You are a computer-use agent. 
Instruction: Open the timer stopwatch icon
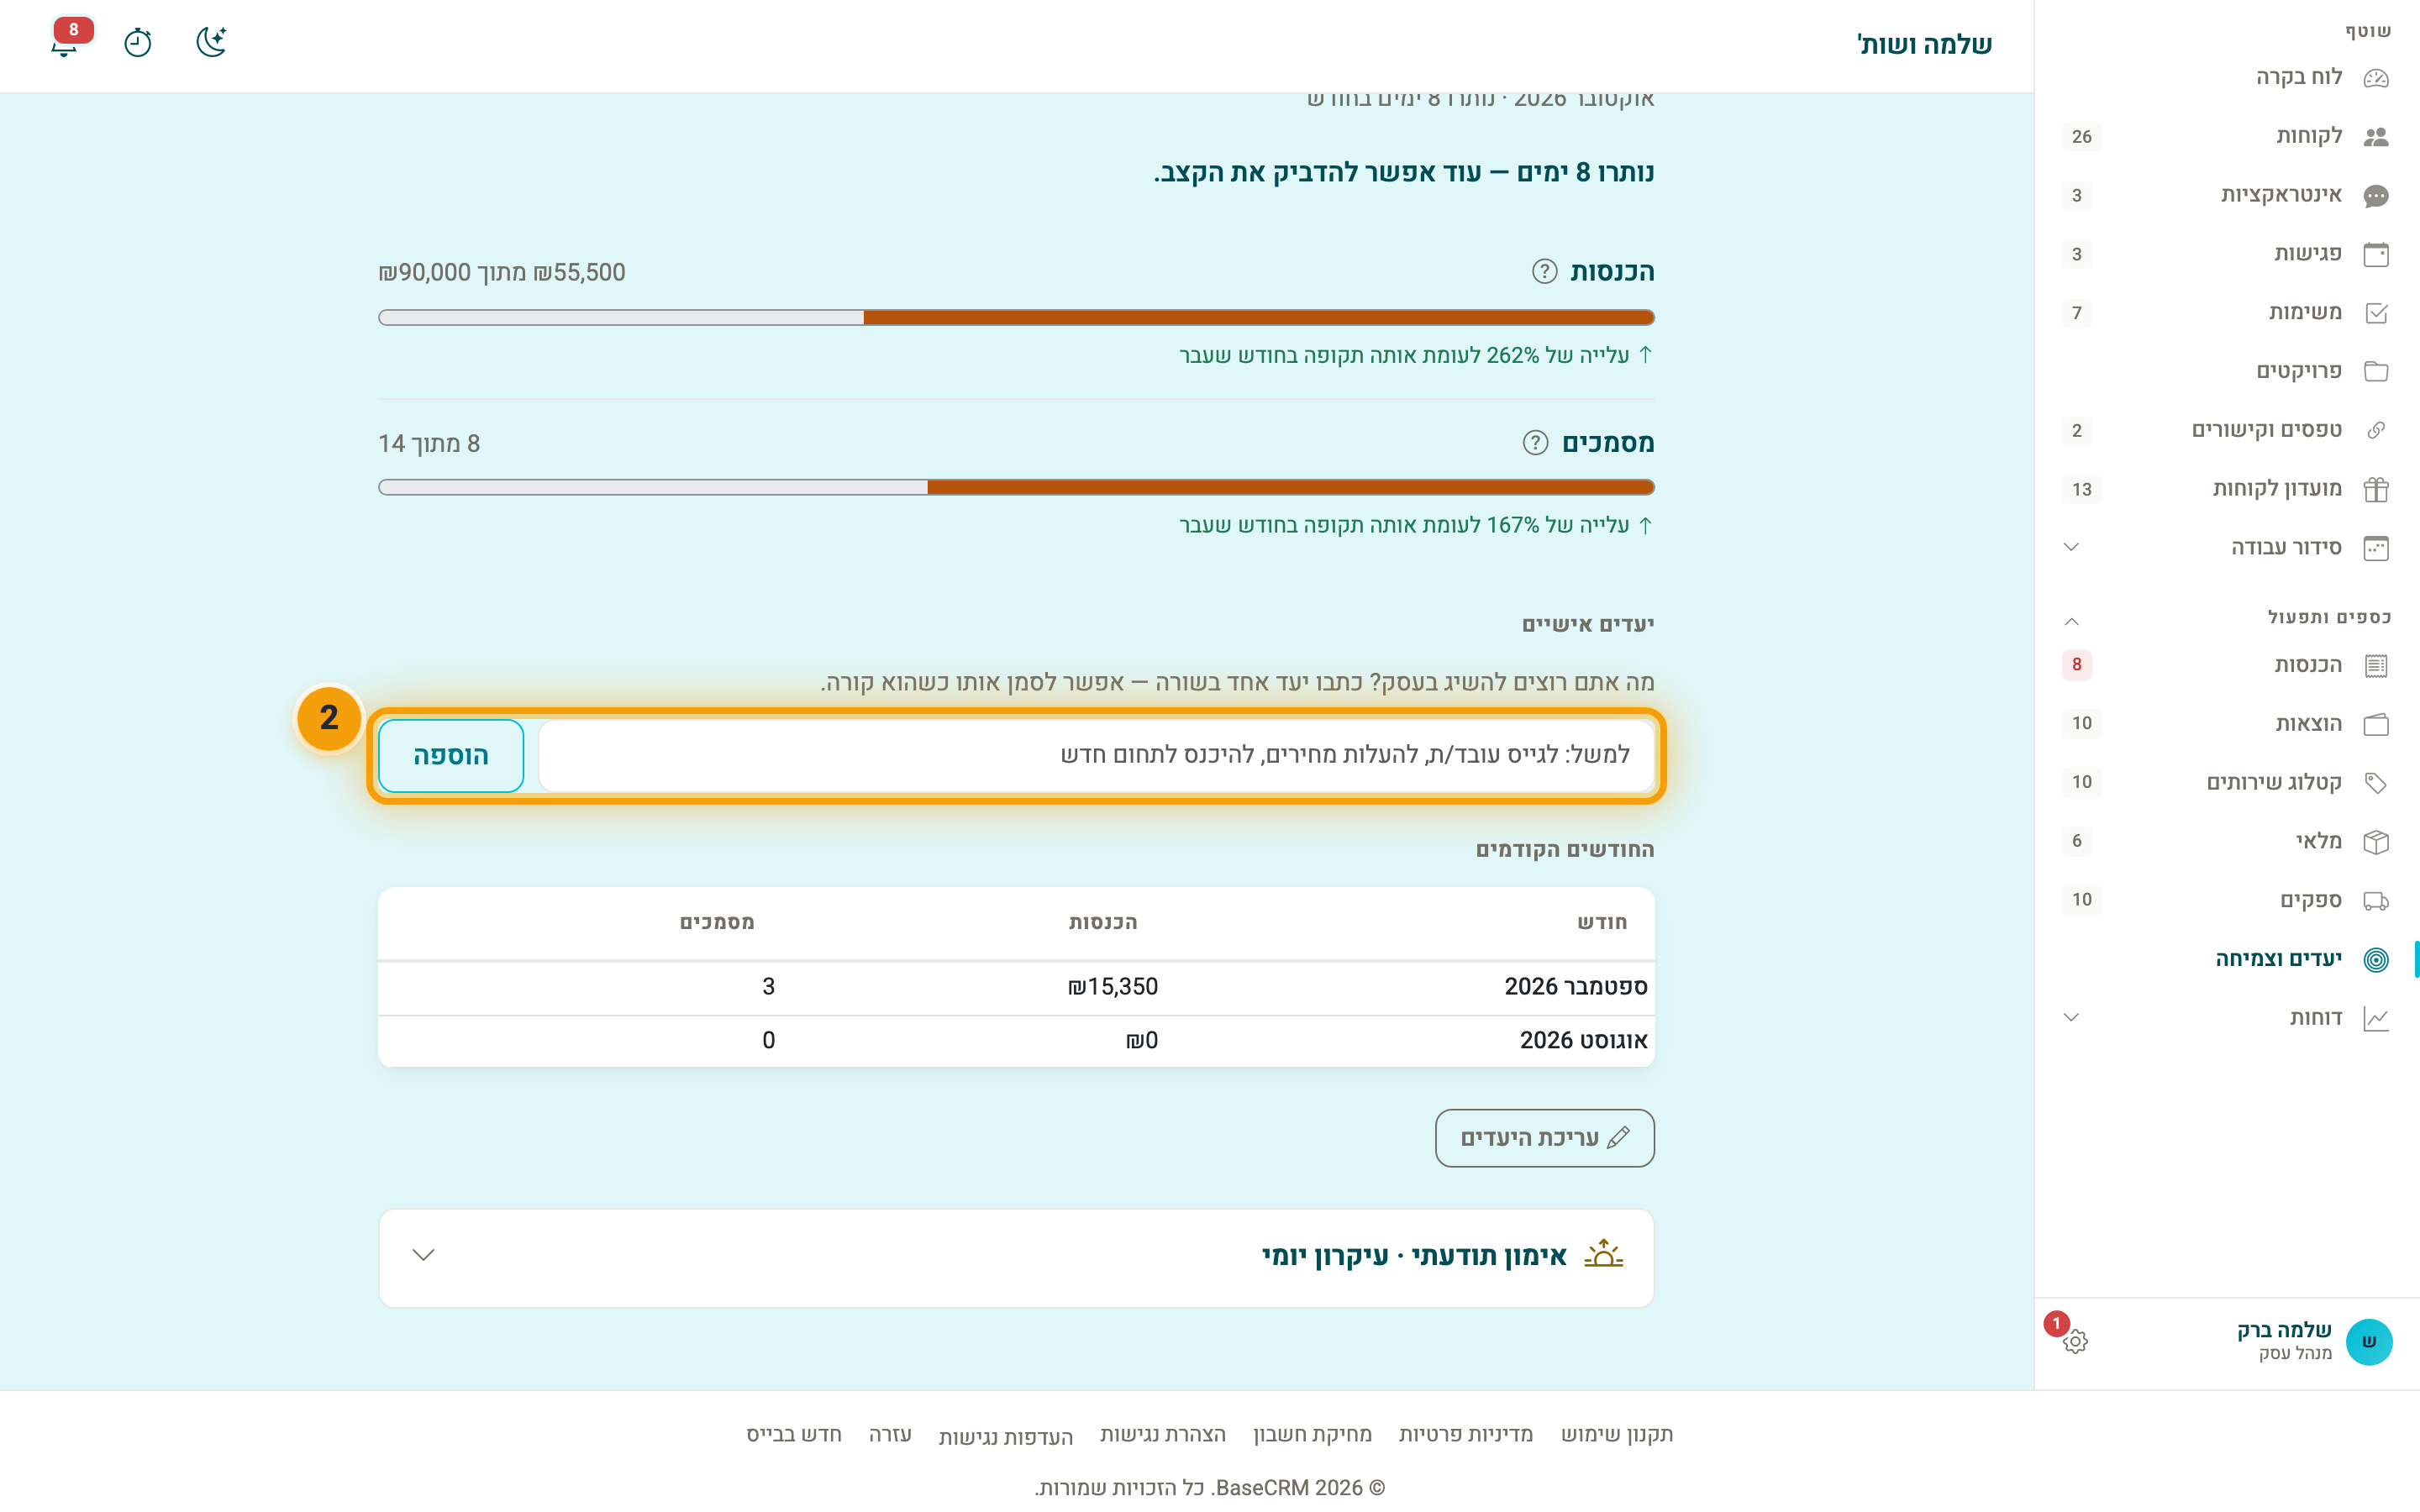click(137, 42)
